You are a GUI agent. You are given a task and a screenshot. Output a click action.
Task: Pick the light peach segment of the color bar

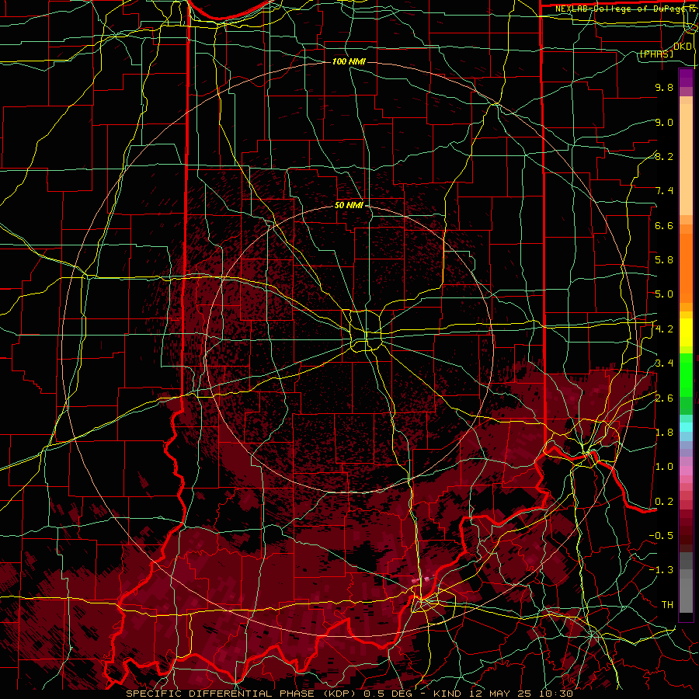pyautogui.click(x=686, y=160)
